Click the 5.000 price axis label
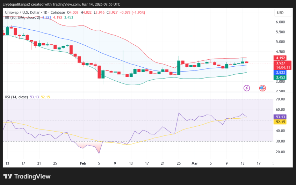Screen dimensions: 296x185 (280, 42)
